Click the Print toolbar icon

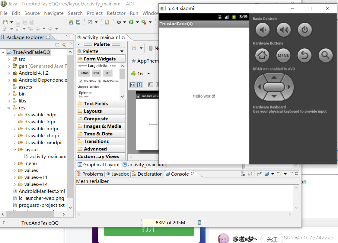coord(32,22)
